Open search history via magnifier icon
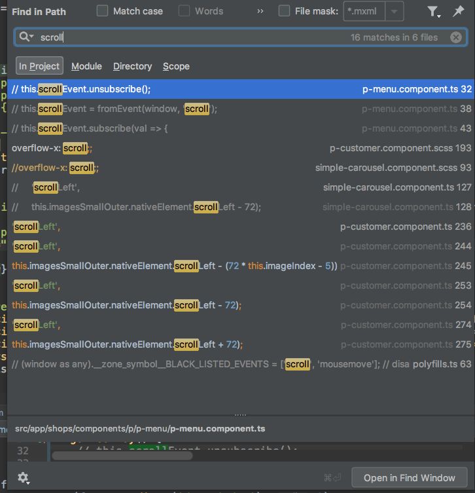 26,37
